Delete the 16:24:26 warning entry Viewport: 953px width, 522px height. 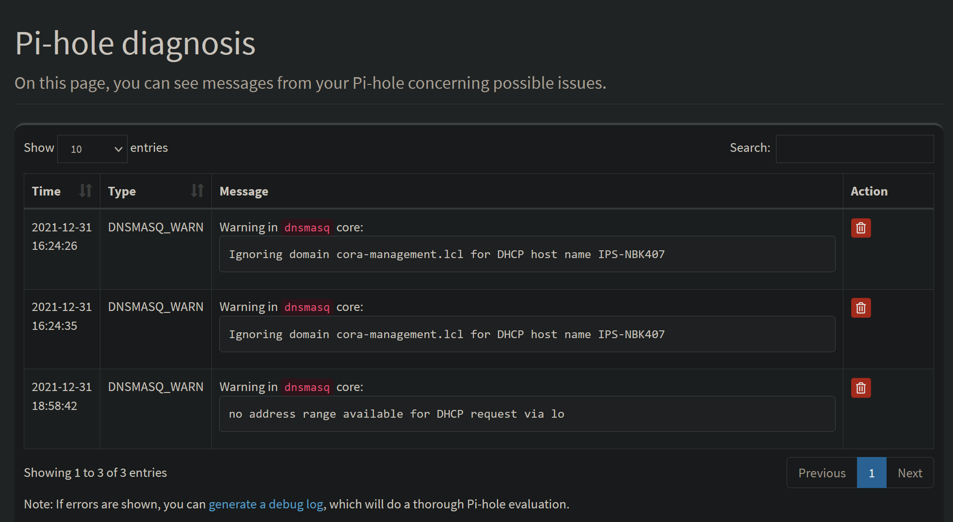tap(861, 228)
